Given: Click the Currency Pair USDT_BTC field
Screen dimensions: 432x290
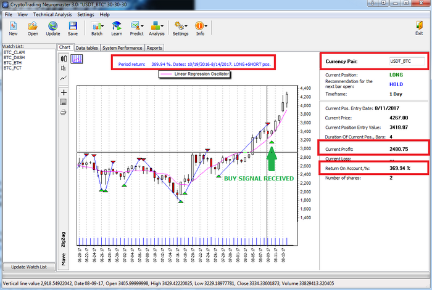Looking at the screenshot, I should [407, 61].
